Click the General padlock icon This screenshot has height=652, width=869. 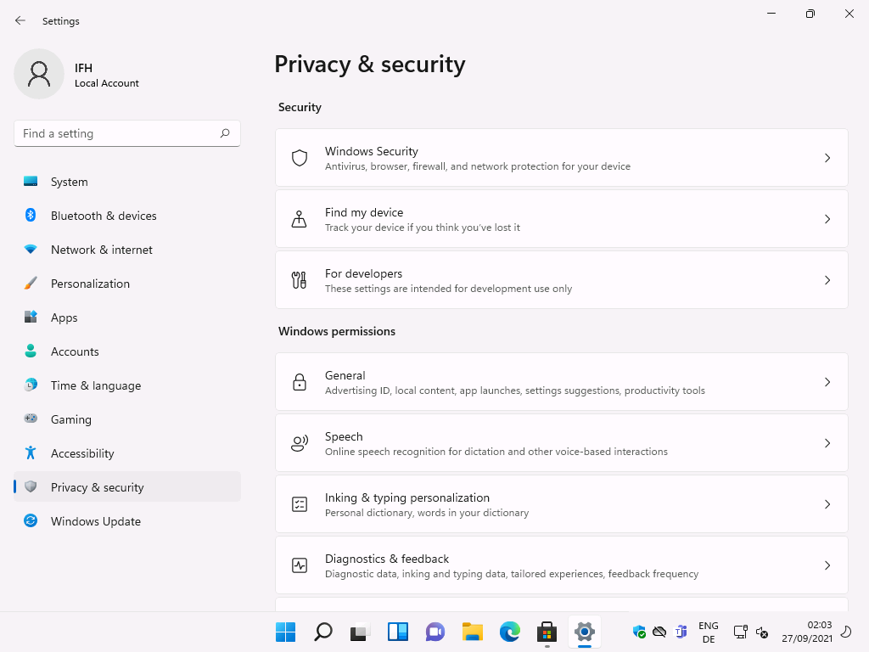pos(300,382)
